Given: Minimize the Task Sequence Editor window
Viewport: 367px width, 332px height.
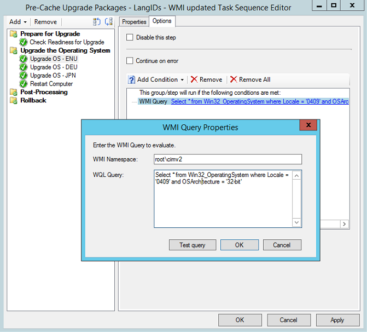Looking at the screenshot, I should 319,5.
